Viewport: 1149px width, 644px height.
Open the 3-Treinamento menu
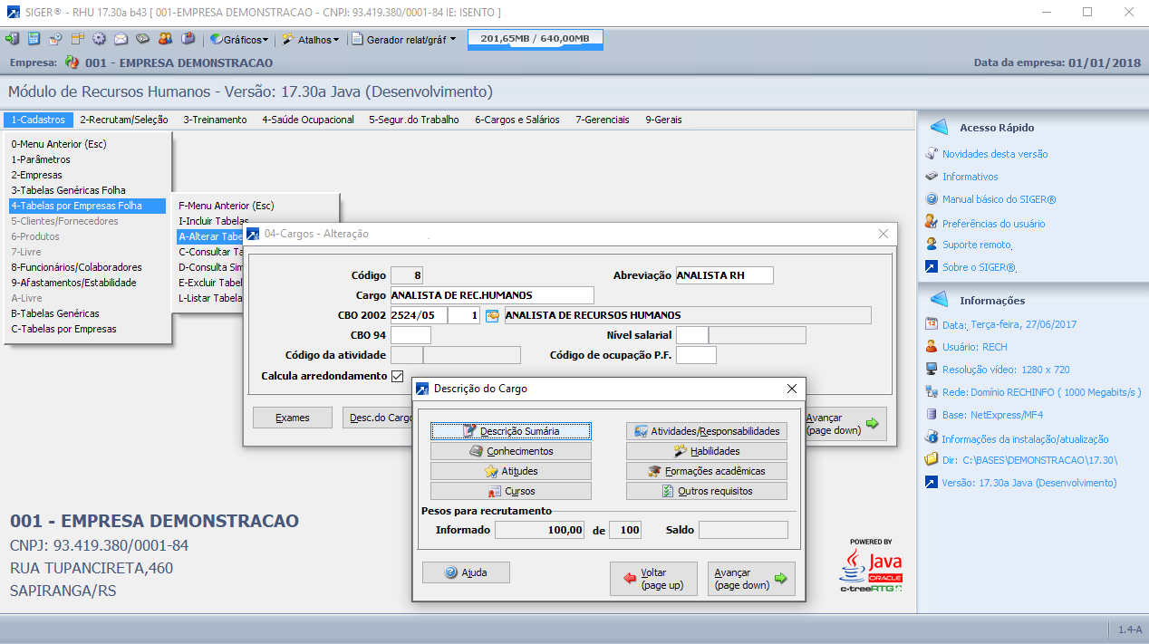[215, 120]
